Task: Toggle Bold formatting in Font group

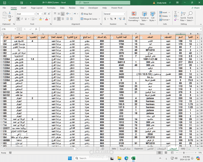Action: pos(18,19)
